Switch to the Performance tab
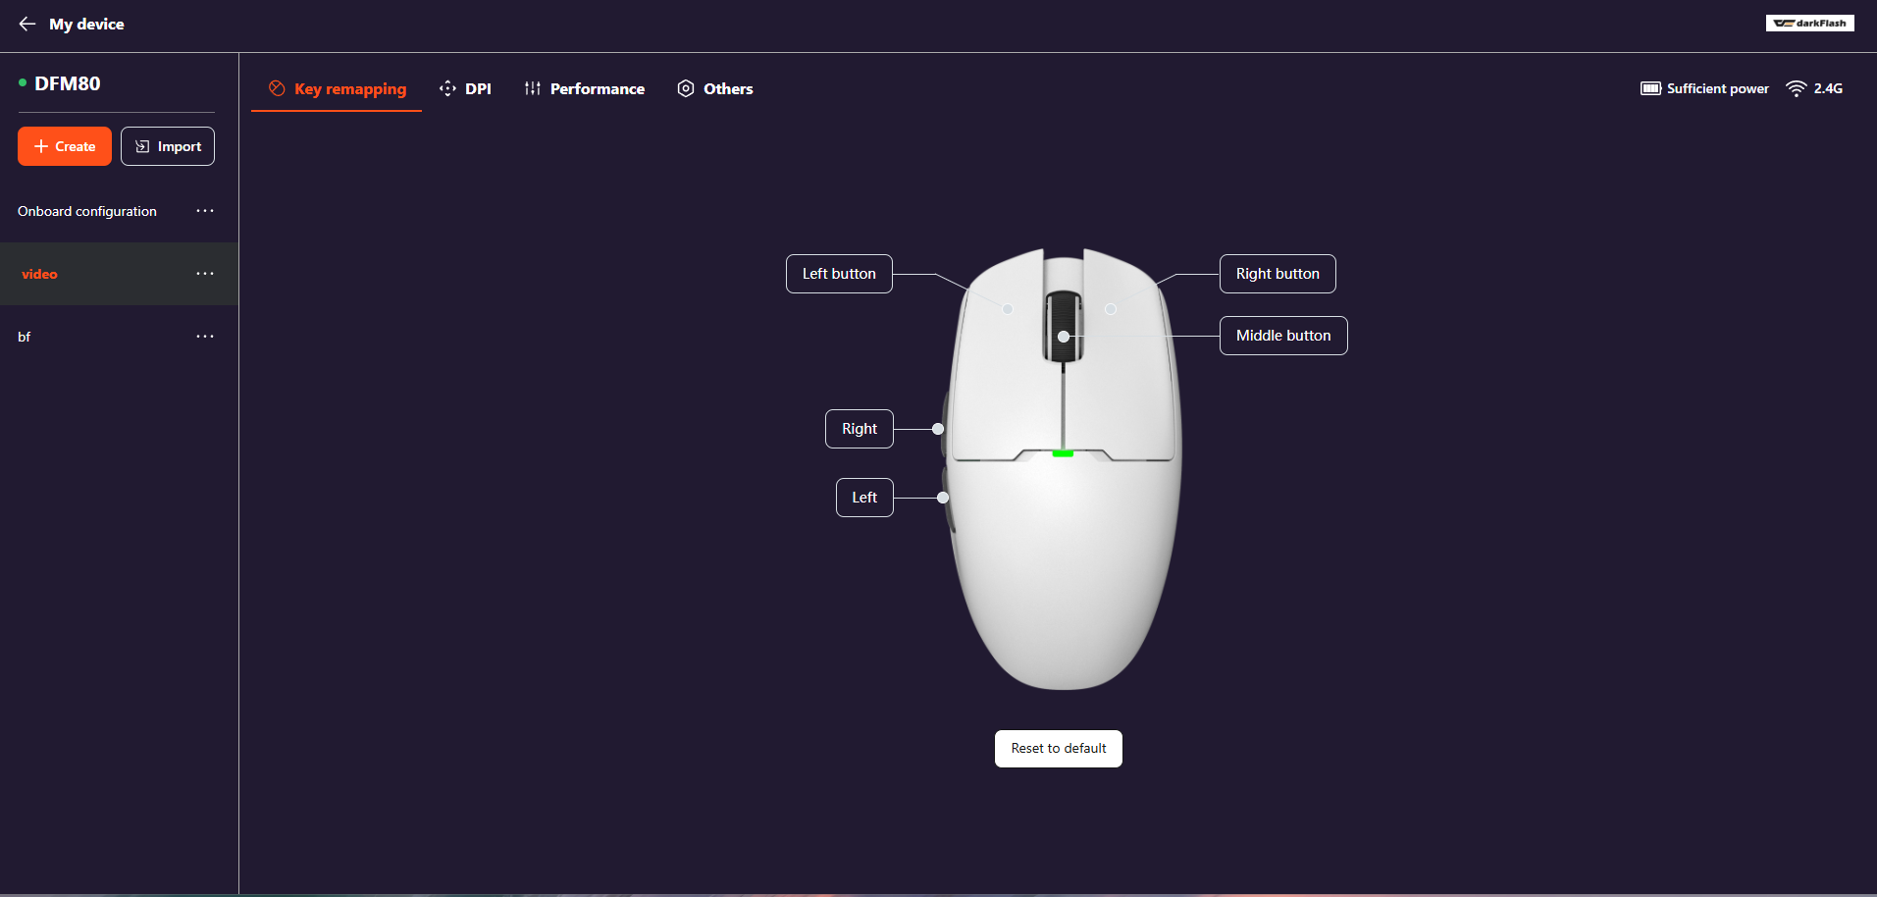 point(585,88)
